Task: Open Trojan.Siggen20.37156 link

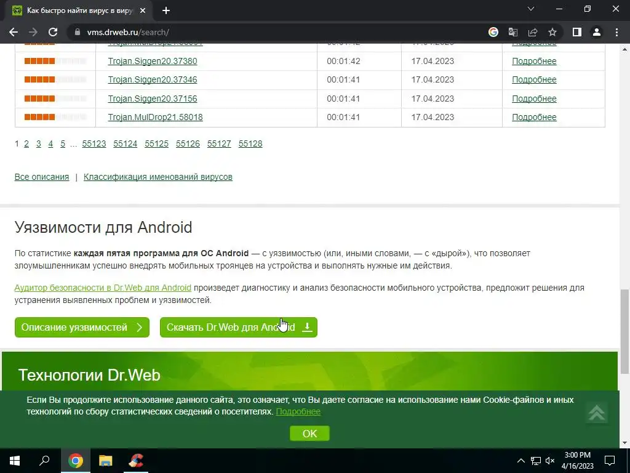Action: click(x=153, y=99)
